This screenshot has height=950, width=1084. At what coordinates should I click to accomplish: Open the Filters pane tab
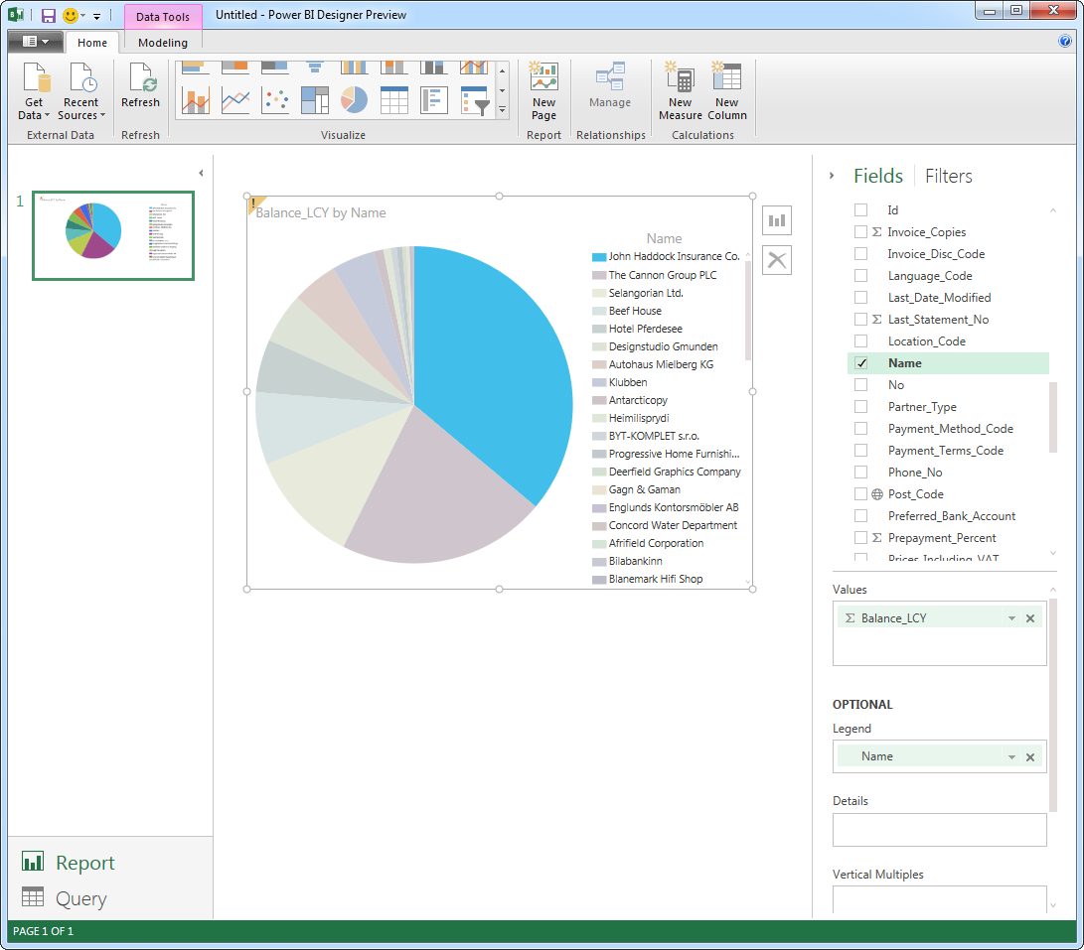pos(948,176)
